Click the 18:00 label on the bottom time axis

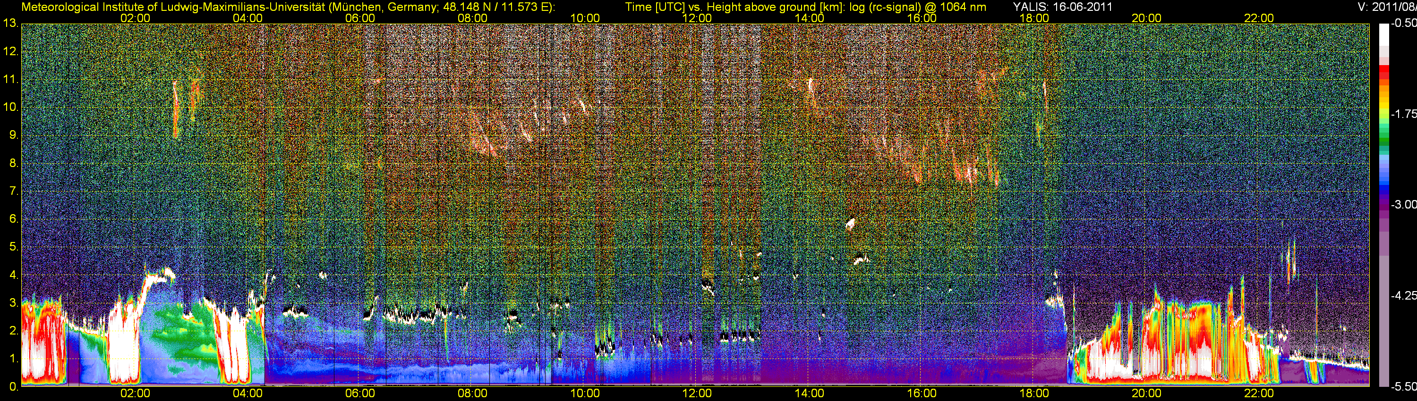(x=1034, y=393)
